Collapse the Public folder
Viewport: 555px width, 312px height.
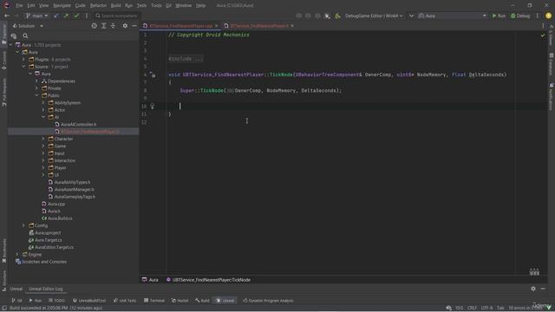click(36, 95)
